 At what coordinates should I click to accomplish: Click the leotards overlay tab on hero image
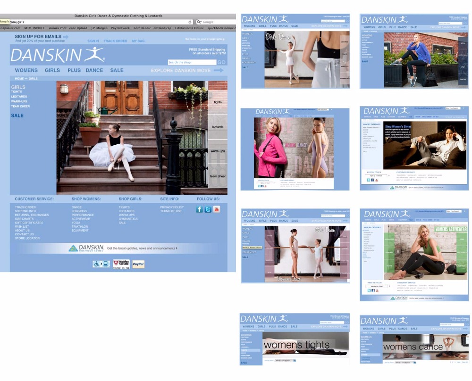218,127
